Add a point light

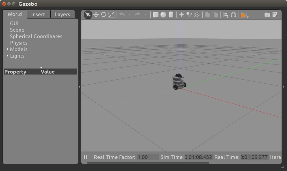coord(181,15)
